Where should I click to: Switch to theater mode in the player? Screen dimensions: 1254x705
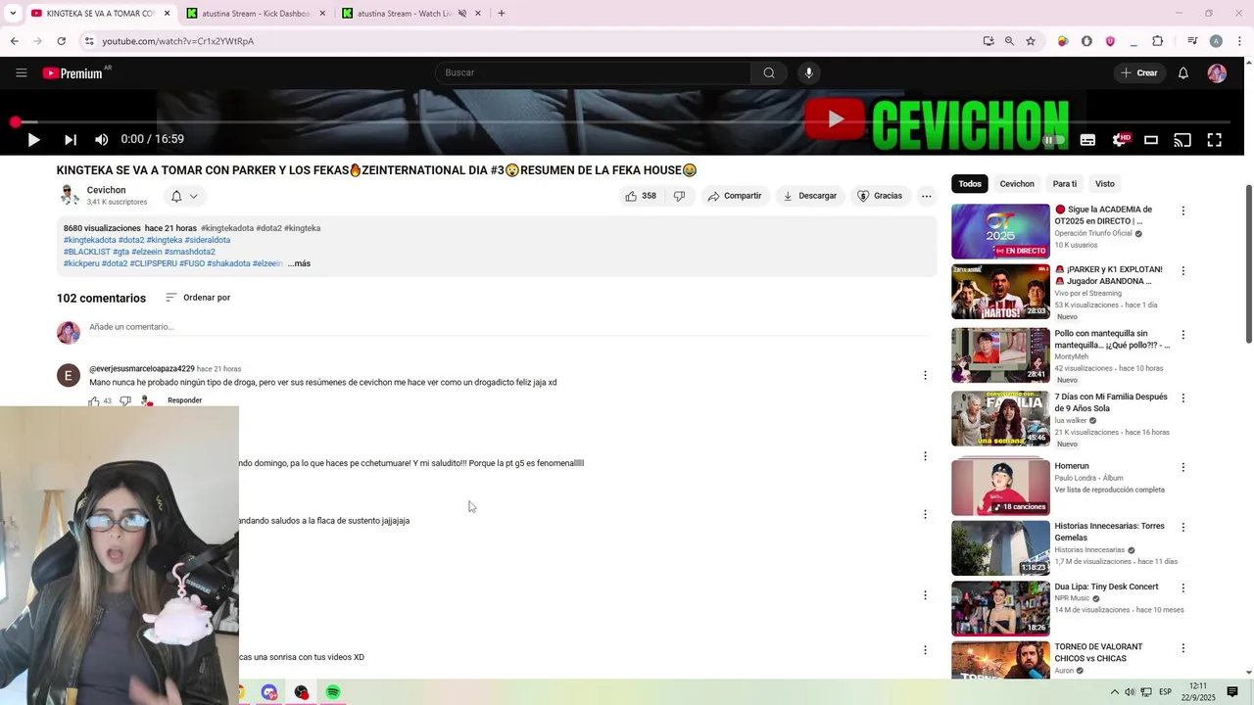click(x=1151, y=140)
